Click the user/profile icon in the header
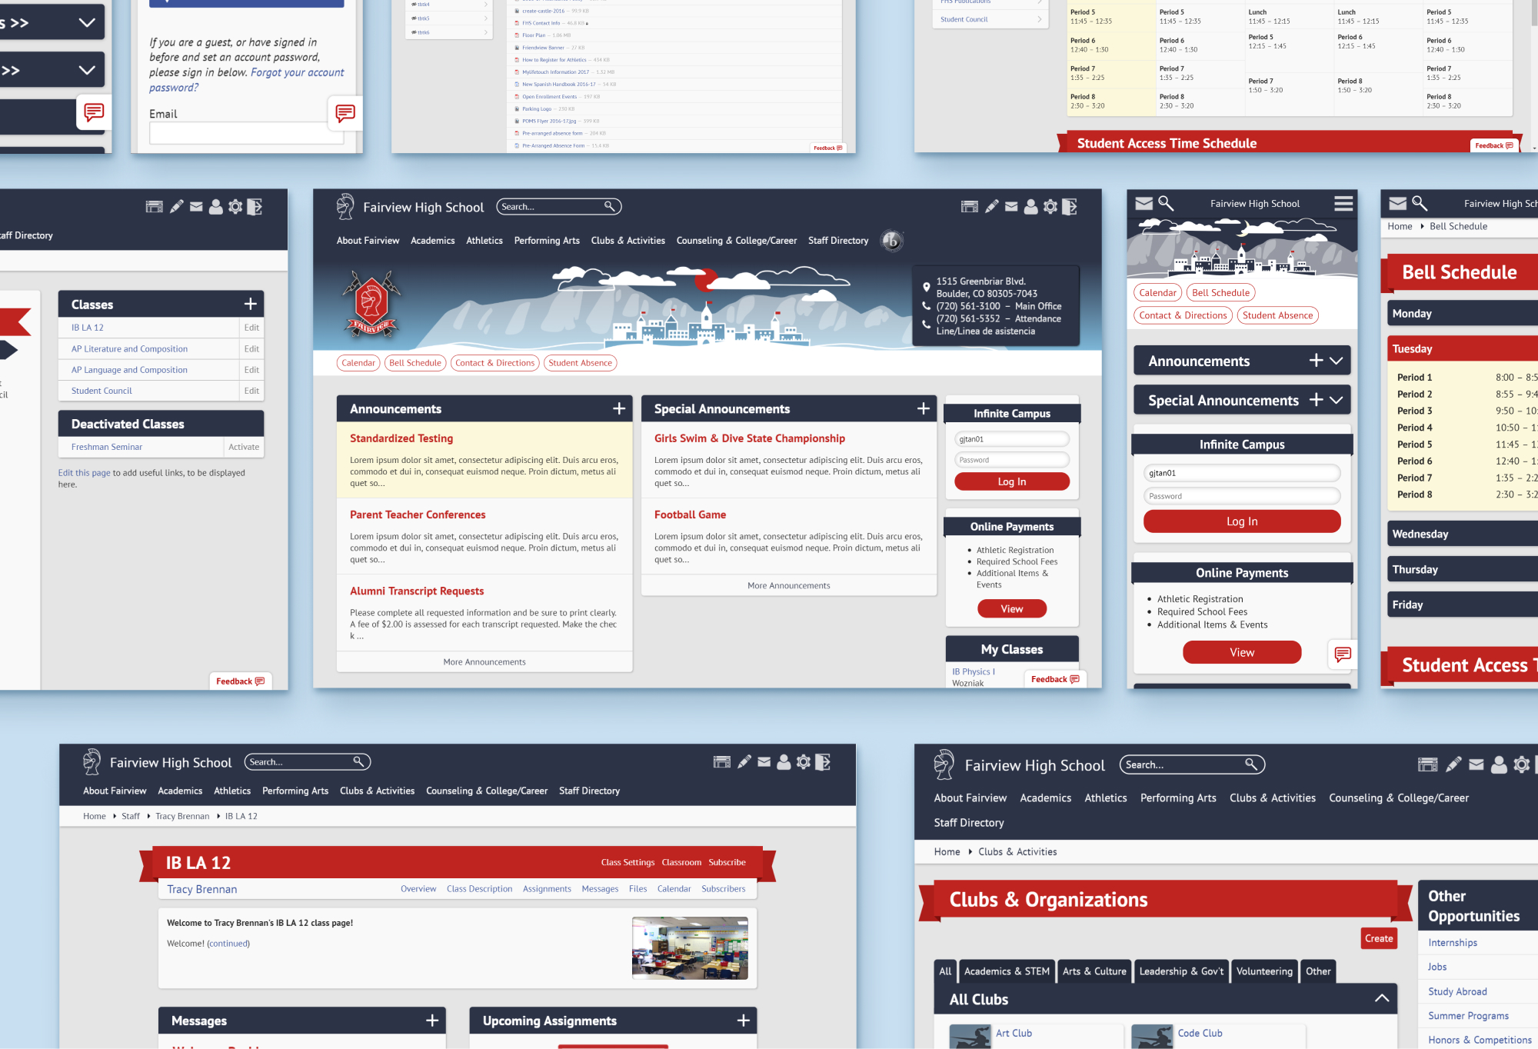Screen dimensions: 1538x1049 point(1026,208)
